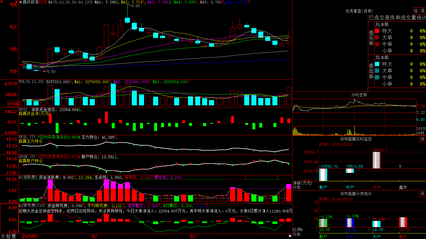Click the VOL(5,10,20) indicator label
426x239 pixels.
click(x=31, y=82)
